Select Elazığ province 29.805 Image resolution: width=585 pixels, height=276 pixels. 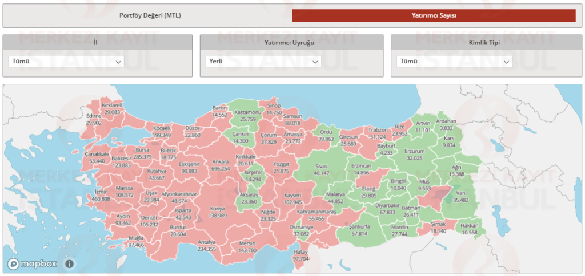368,192
